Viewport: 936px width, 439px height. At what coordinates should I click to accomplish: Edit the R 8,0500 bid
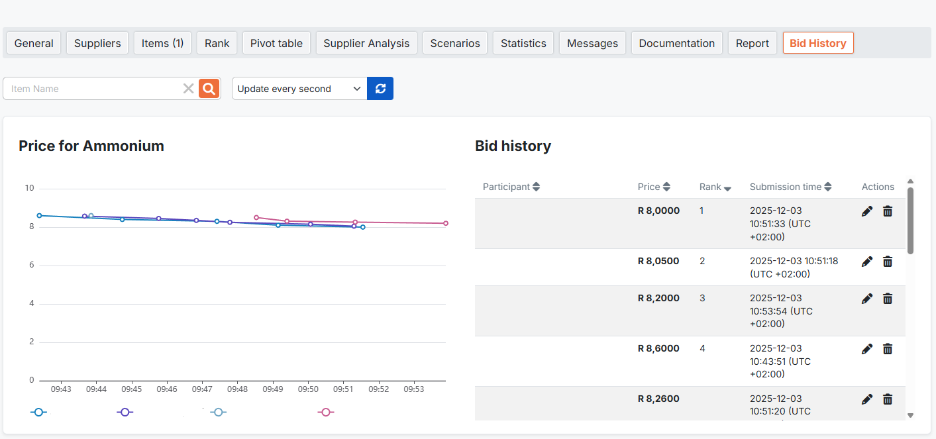[866, 262]
